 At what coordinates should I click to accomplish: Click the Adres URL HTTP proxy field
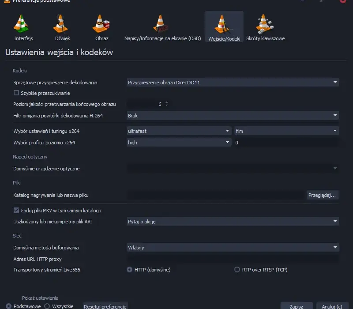pyautogui.click(x=233, y=259)
